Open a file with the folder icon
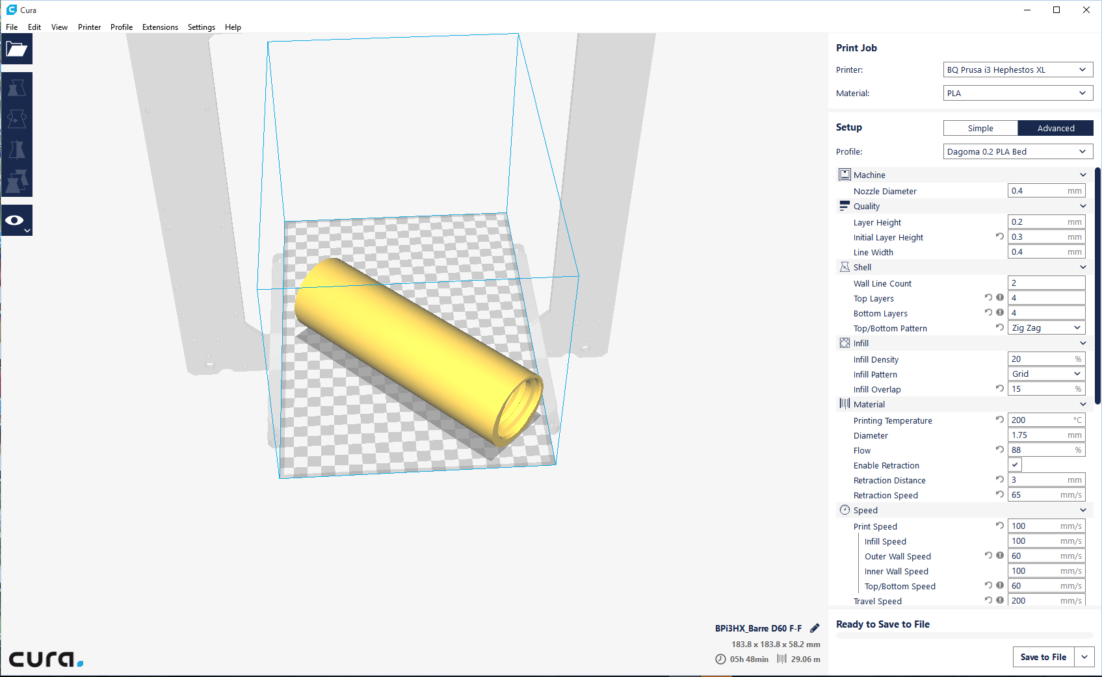 [x=16, y=49]
